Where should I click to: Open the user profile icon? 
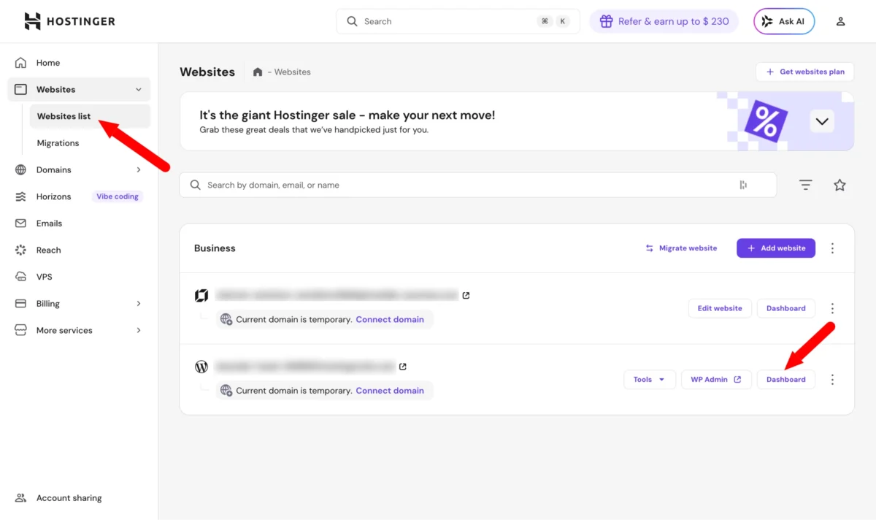pos(840,21)
